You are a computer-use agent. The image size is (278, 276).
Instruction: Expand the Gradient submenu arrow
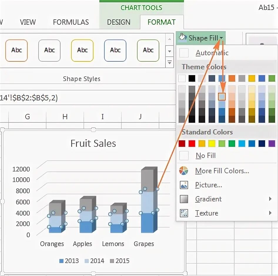pyautogui.click(x=270, y=199)
